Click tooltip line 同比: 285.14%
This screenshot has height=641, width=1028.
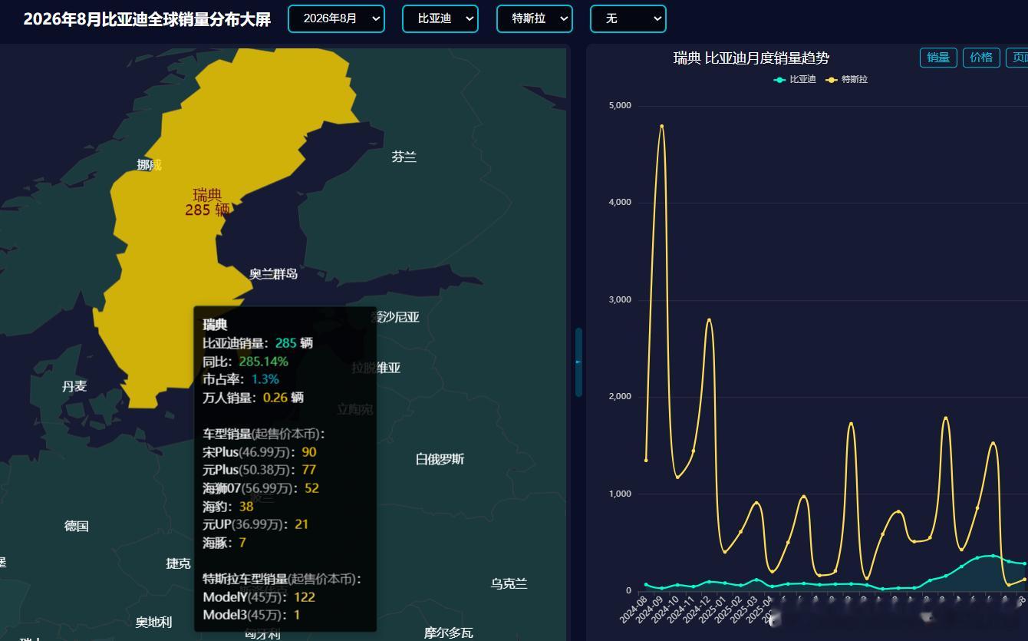click(x=245, y=361)
